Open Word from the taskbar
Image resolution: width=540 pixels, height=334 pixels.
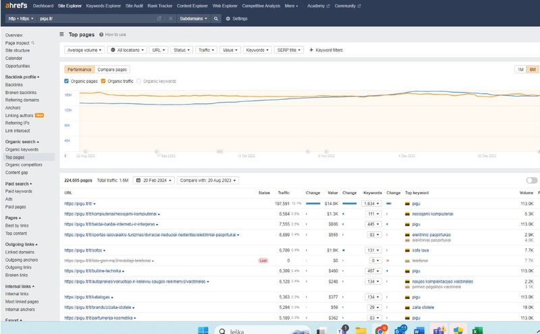(x=418, y=331)
